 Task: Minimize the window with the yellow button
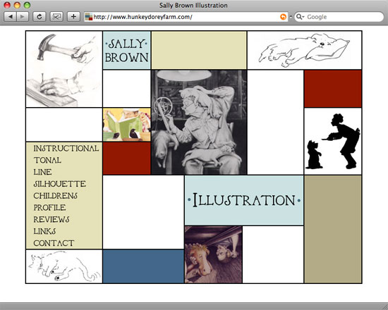point(17,5)
